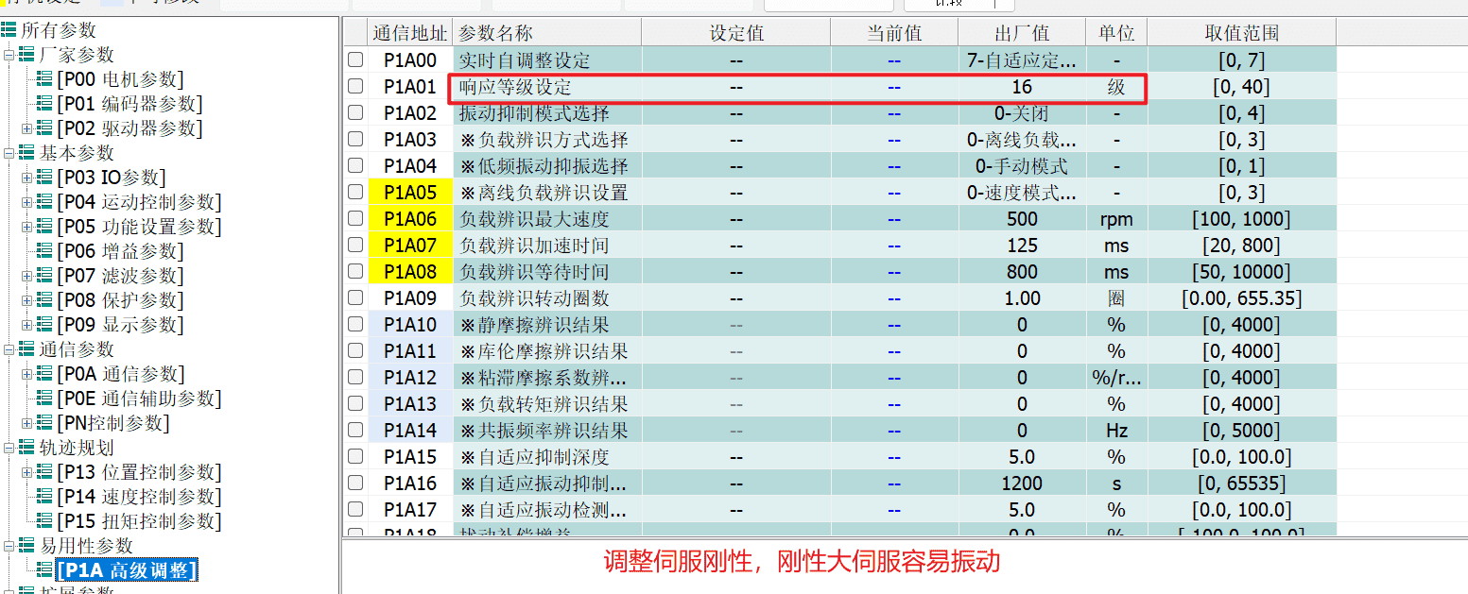Click the list icon beside P14 速度控制参数
Viewport: 1468px width, 594px height.
pos(44,497)
